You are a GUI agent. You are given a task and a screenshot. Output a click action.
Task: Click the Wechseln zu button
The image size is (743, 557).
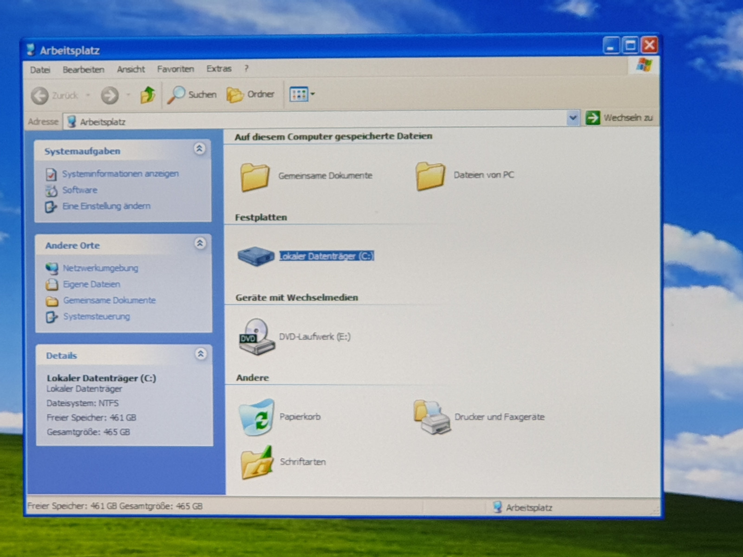coord(619,118)
